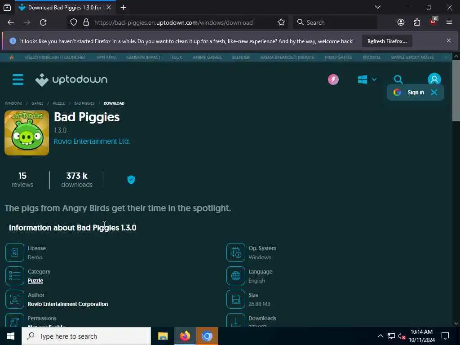Click the Author person icon

(15, 299)
